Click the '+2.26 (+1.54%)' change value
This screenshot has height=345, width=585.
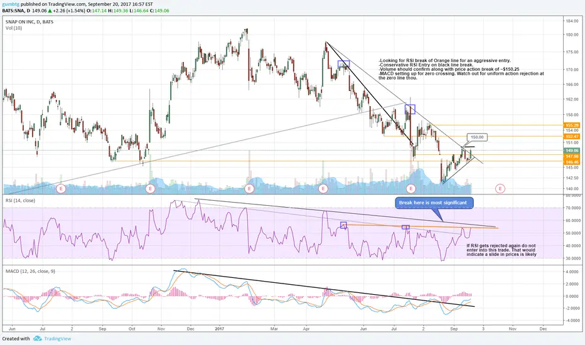click(x=70, y=11)
